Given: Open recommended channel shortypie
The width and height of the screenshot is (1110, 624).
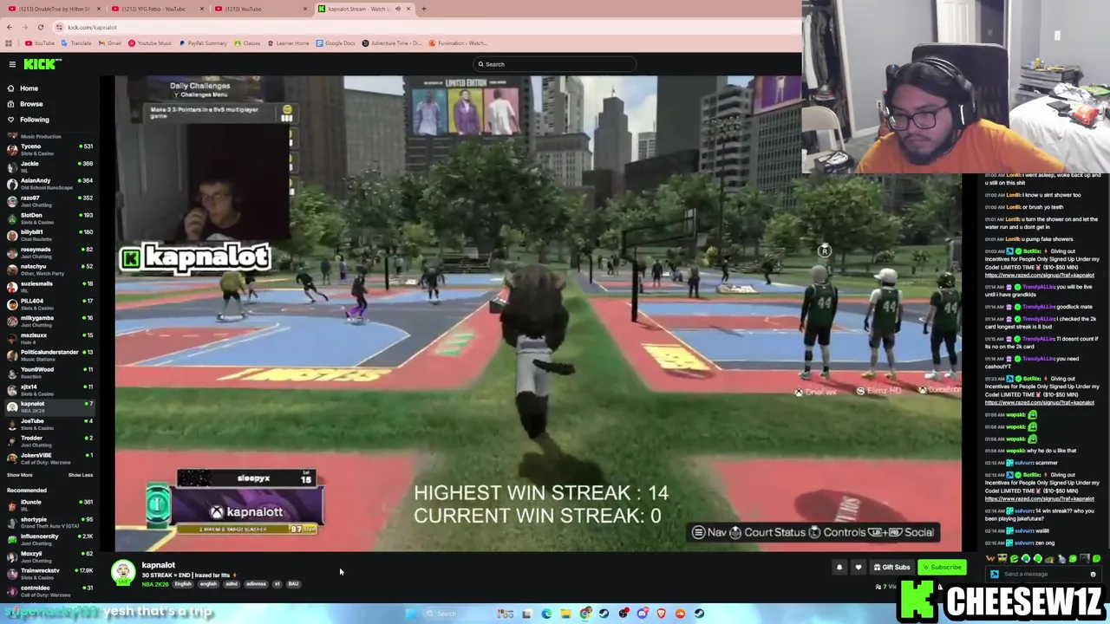Looking at the screenshot, I should [x=49, y=523].
